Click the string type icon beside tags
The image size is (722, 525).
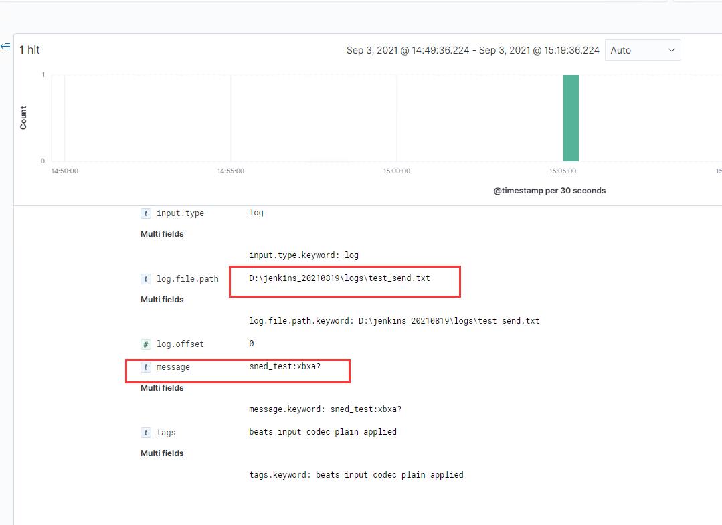[145, 433]
